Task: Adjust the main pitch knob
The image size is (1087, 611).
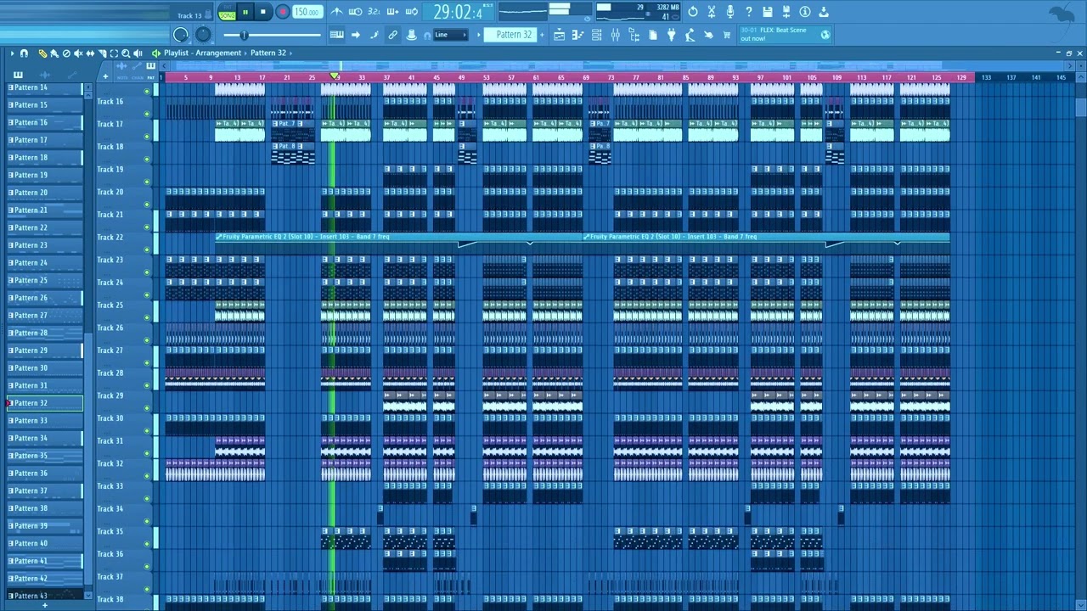Action: (203, 35)
